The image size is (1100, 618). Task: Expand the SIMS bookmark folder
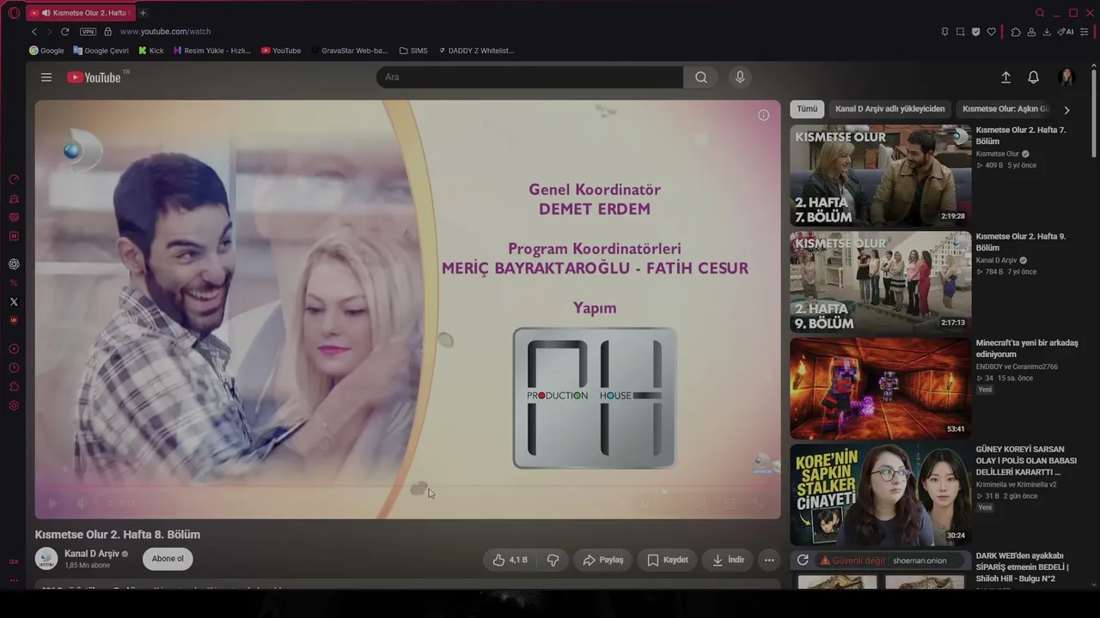pos(413,51)
